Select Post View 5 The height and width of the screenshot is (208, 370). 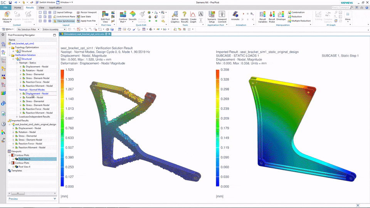[x=24, y=159]
